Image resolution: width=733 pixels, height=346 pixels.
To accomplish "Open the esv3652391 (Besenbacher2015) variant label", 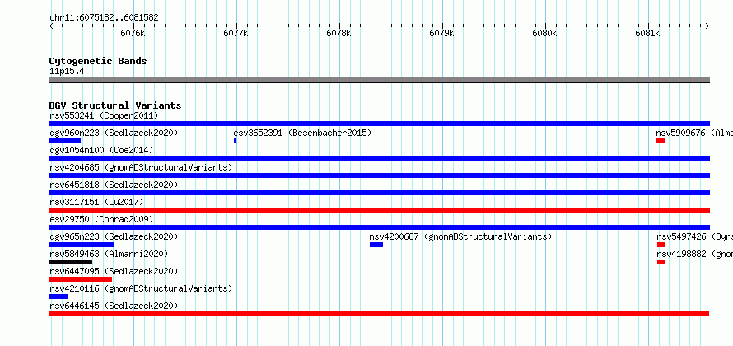I will [x=302, y=133].
